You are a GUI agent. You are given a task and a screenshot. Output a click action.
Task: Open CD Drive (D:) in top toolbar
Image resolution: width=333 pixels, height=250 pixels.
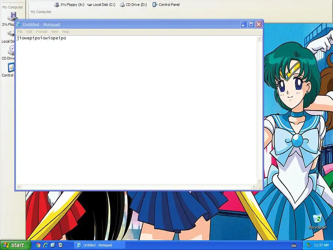133,5
